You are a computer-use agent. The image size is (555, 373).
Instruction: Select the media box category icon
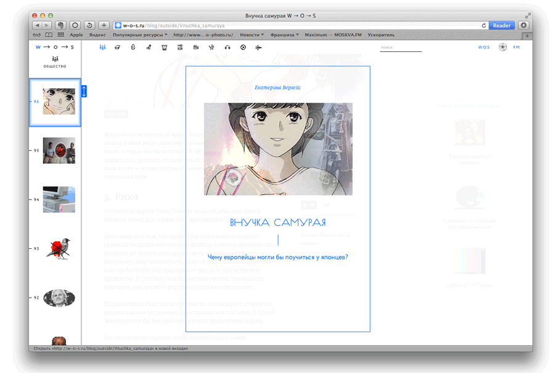click(180, 47)
